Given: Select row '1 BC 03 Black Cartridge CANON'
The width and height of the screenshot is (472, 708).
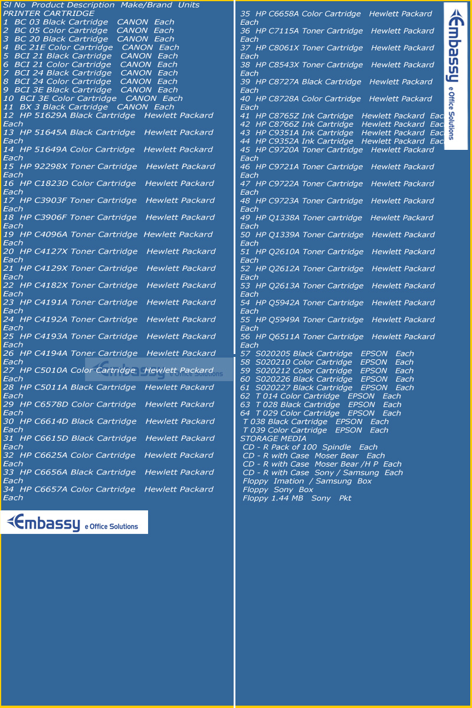Looking at the screenshot, I should 88,22.
